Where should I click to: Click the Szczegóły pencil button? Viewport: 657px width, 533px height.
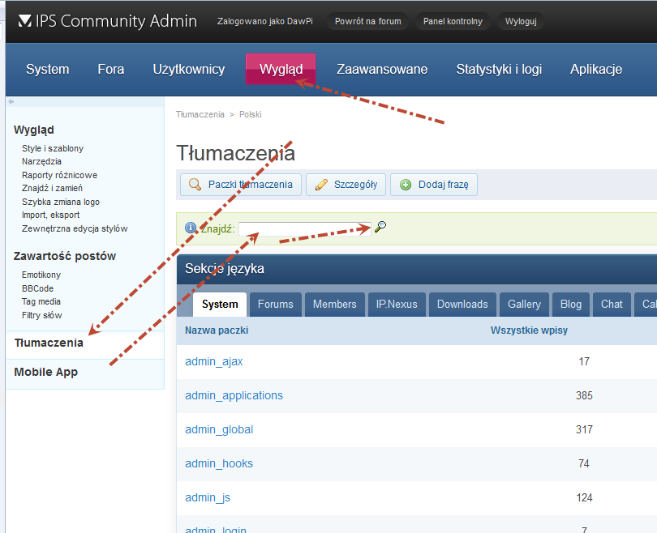coord(346,185)
